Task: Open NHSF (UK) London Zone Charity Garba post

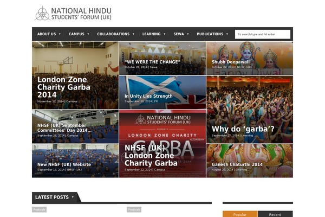Action: [151, 156]
